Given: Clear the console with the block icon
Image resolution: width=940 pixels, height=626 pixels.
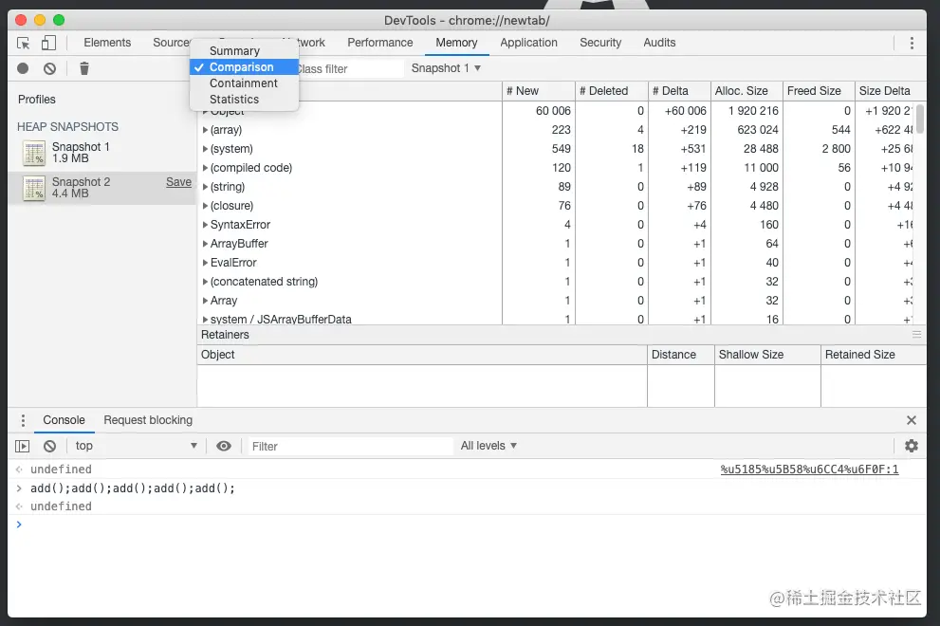Looking at the screenshot, I should pyautogui.click(x=49, y=446).
